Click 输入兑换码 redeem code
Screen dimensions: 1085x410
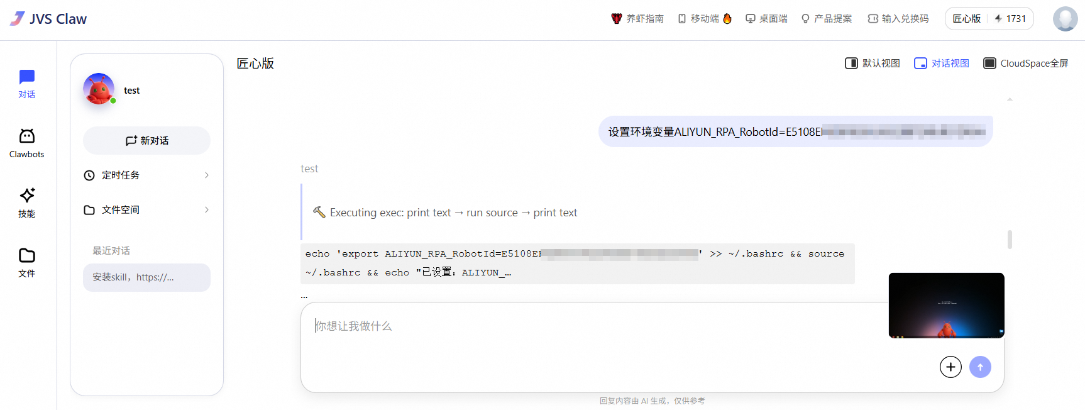point(898,19)
